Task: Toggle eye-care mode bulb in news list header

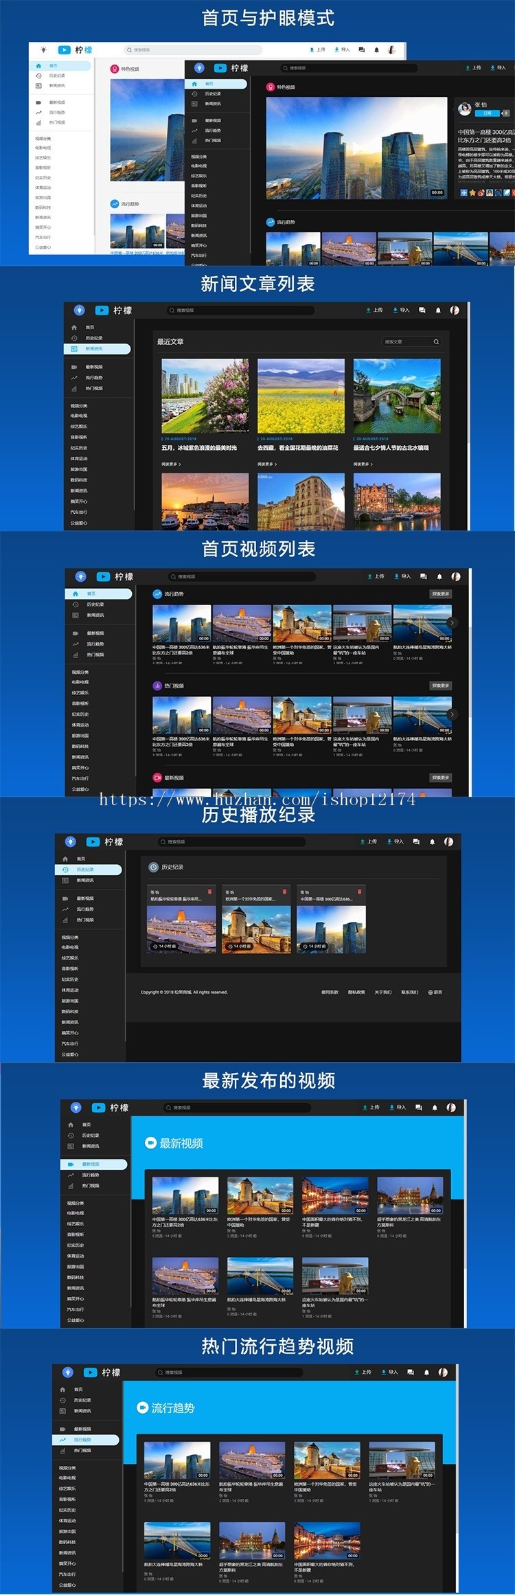Action: tap(79, 310)
